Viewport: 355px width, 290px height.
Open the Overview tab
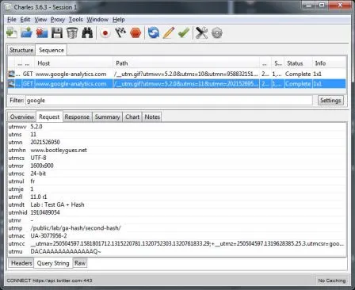pos(22,116)
